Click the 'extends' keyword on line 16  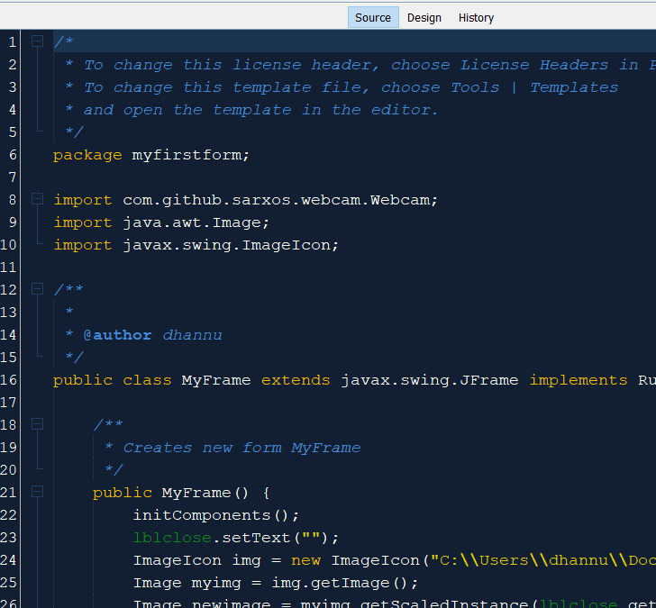tap(296, 380)
